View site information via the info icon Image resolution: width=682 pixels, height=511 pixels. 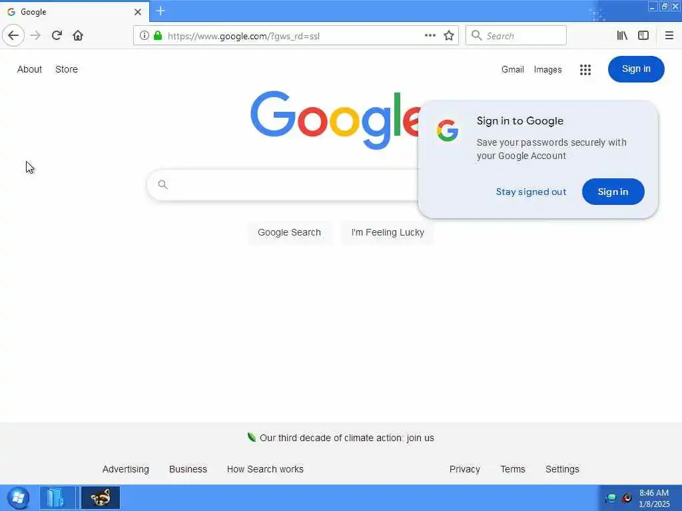click(144, 36)
